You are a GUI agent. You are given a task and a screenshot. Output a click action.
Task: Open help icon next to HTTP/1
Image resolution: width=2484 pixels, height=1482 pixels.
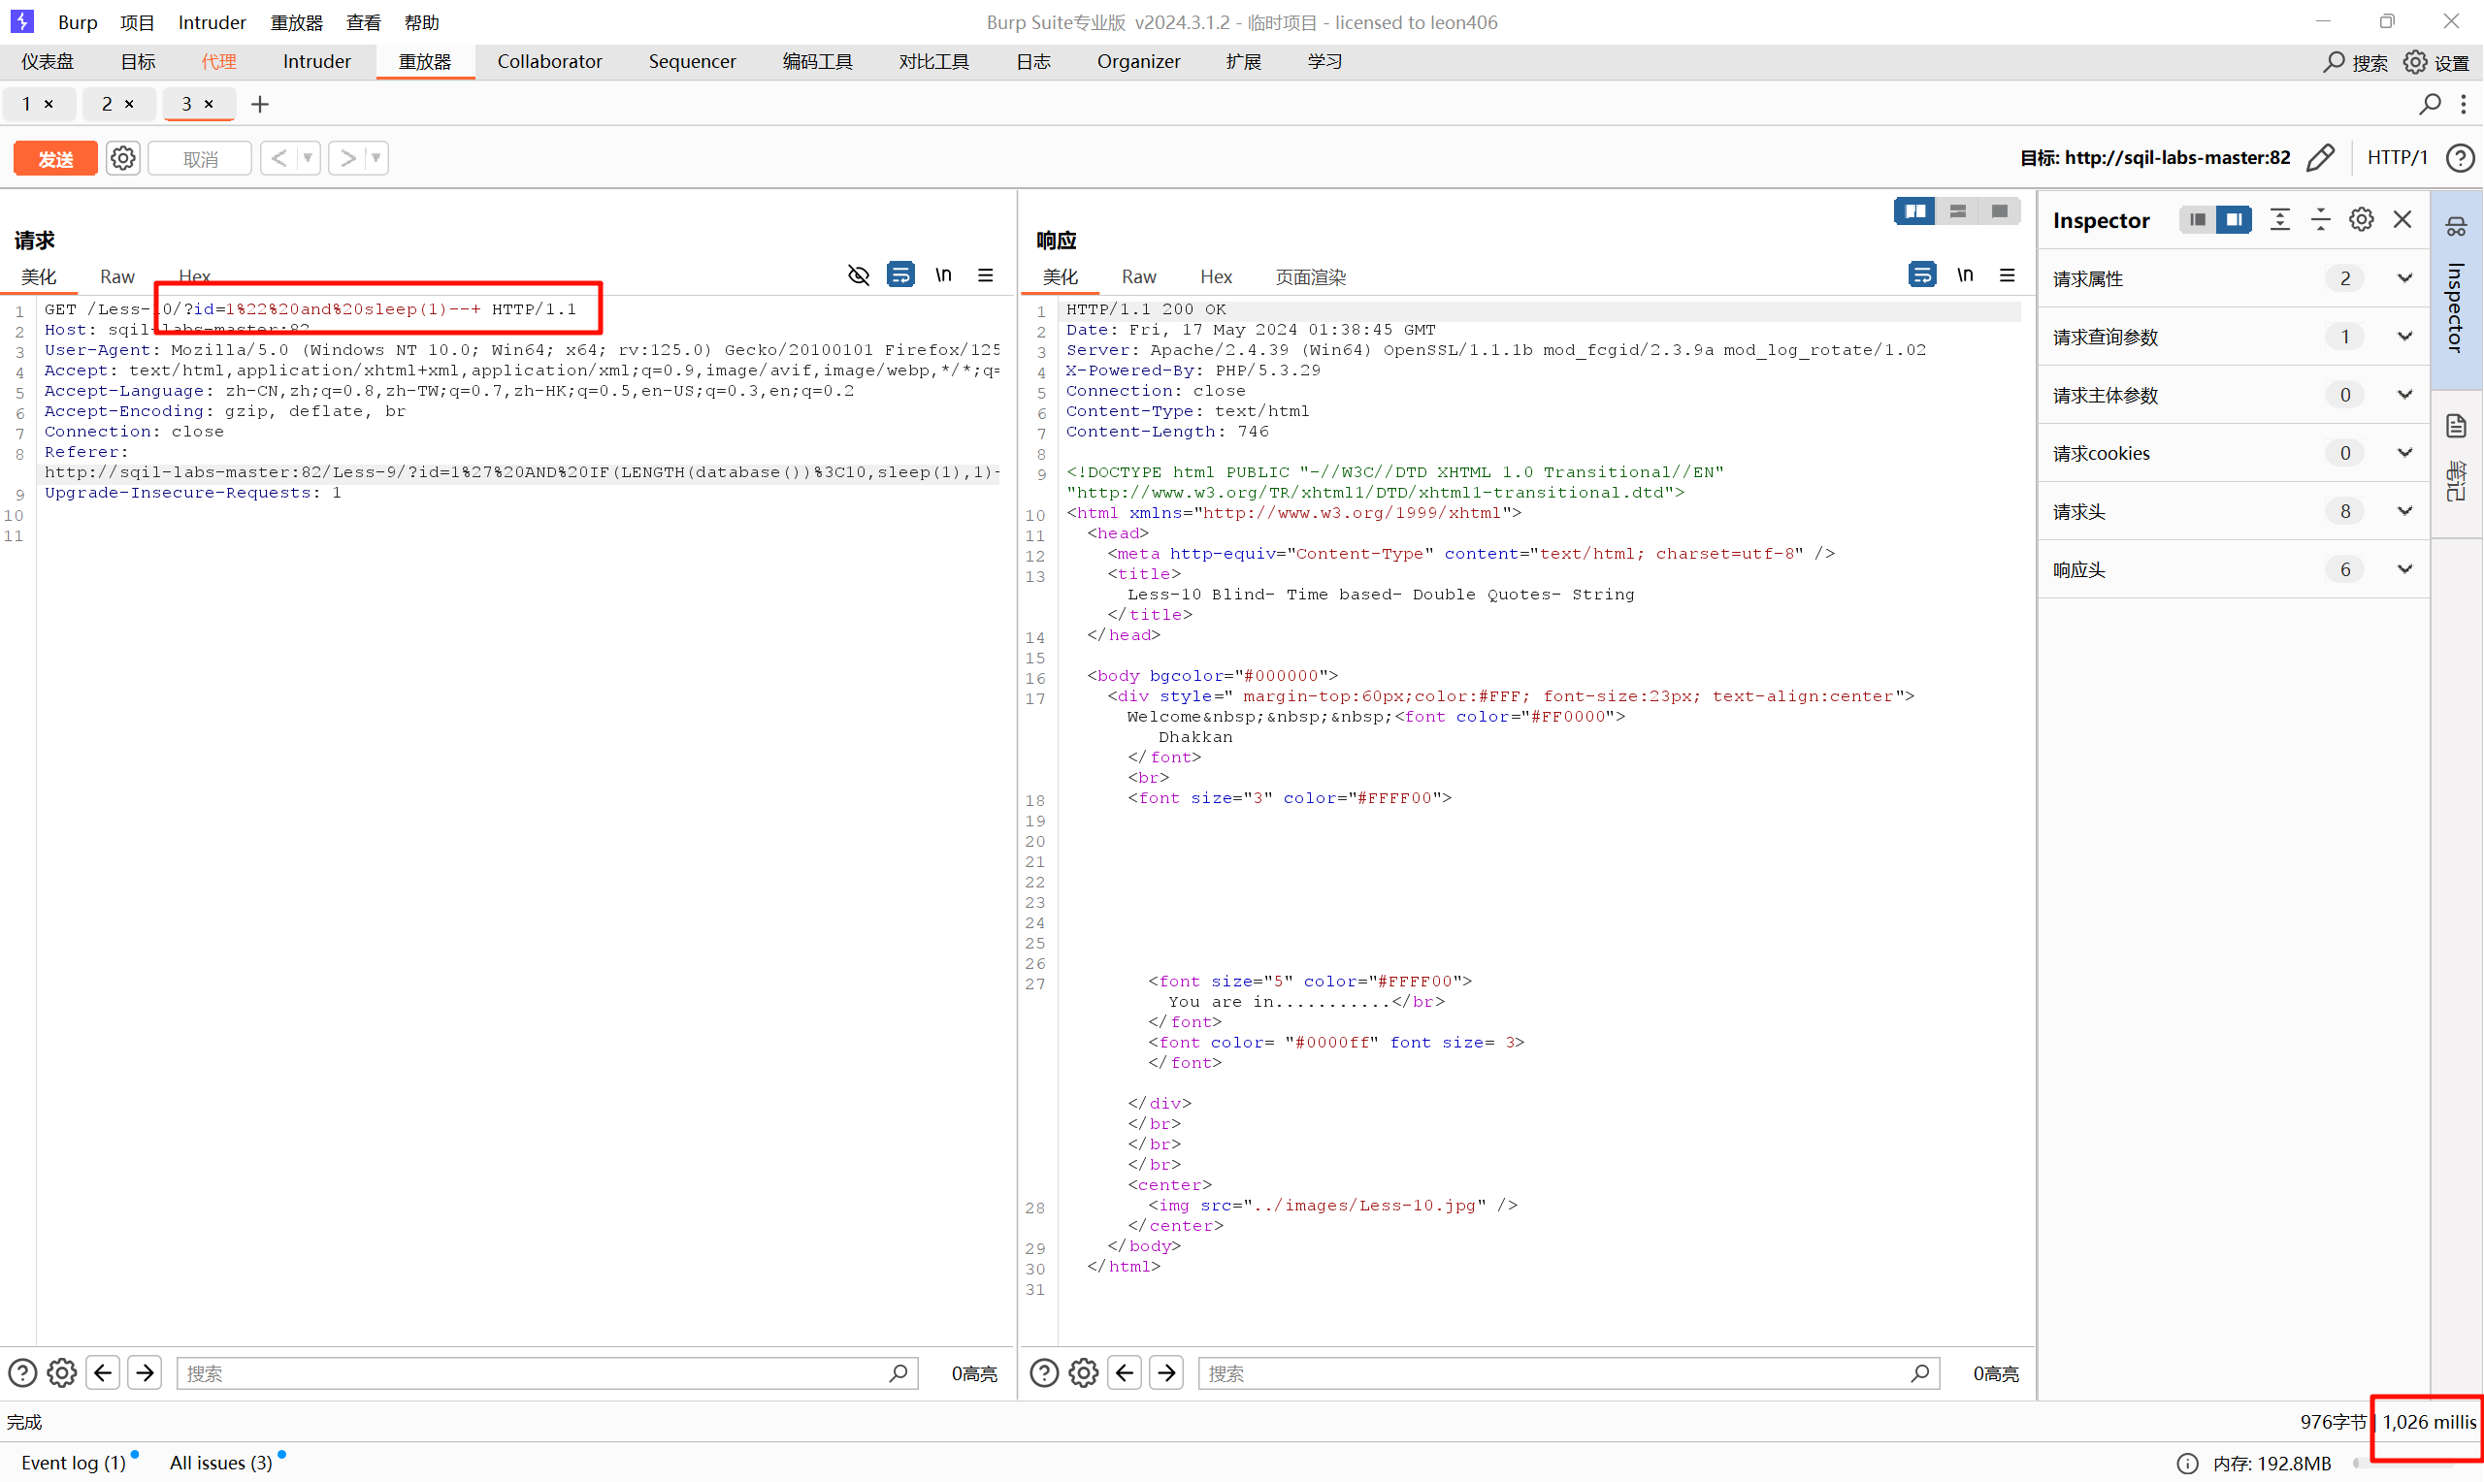(x=2458, y=158)
